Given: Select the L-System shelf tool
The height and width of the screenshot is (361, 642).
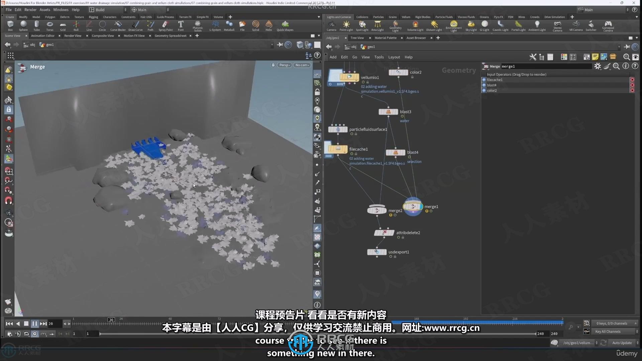Looking at the screenshot, I should tap(215, 26).
